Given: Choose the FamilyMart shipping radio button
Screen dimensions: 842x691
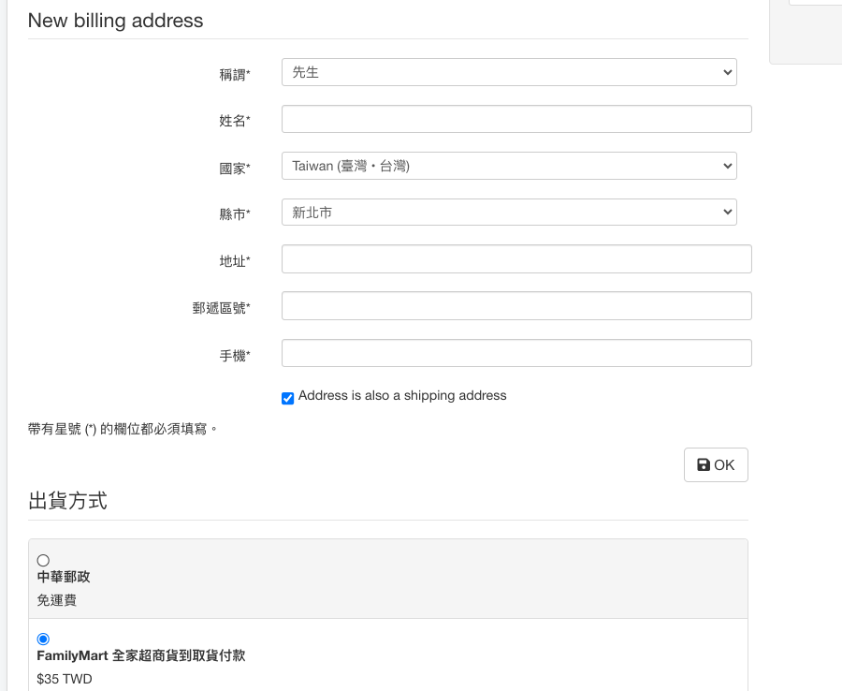Looking at the screenshot, I should click(43, 639).
